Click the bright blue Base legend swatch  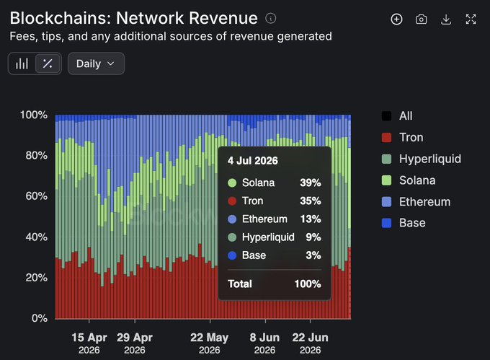[x=386, y=223]
